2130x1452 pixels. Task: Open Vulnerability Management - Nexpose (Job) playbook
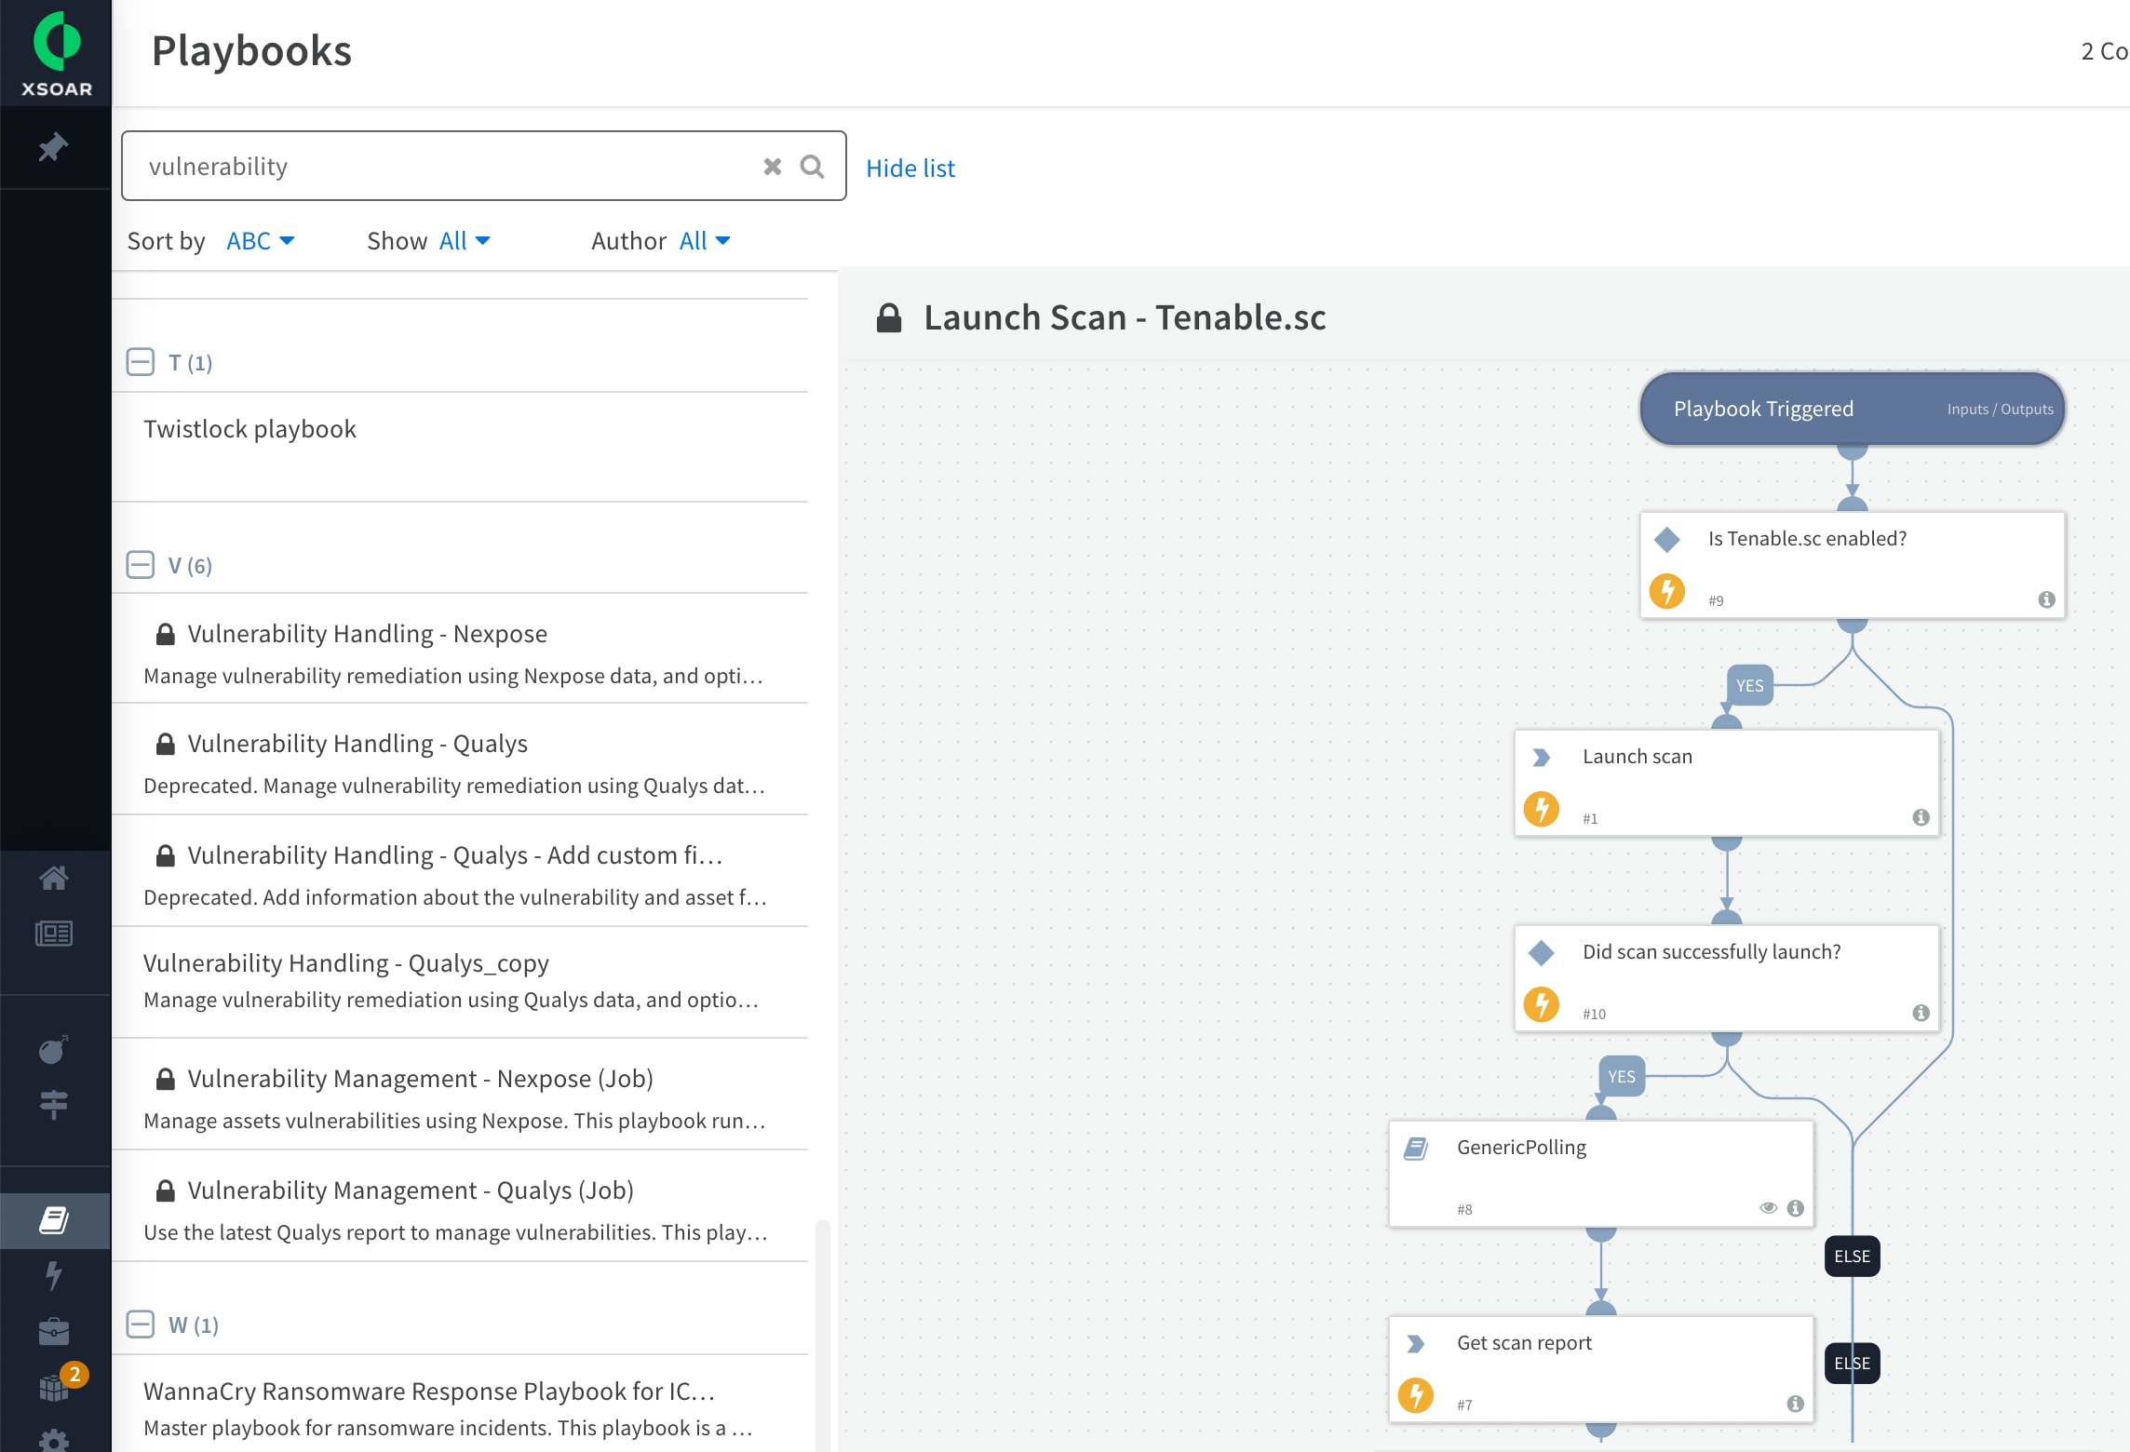pos(460,1095)
